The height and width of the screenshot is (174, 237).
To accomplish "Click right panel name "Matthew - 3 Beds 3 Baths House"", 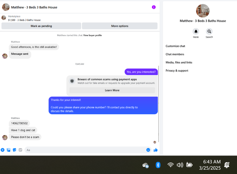I will point(203,21).
